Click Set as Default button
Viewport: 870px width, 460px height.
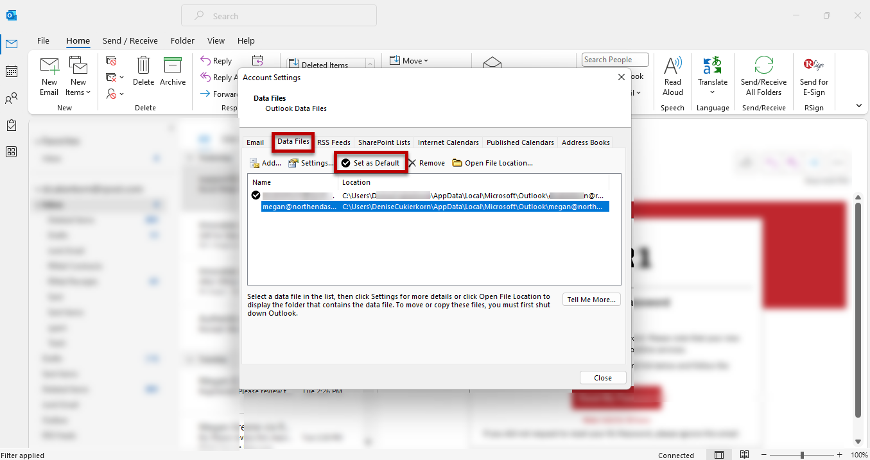point(370,163)
